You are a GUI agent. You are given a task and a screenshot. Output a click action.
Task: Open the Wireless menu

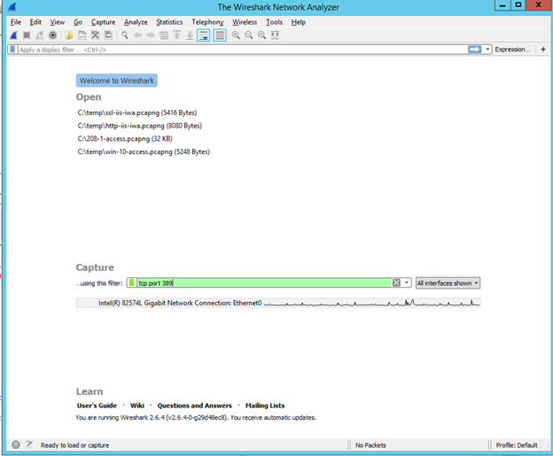tap(245, 22)
